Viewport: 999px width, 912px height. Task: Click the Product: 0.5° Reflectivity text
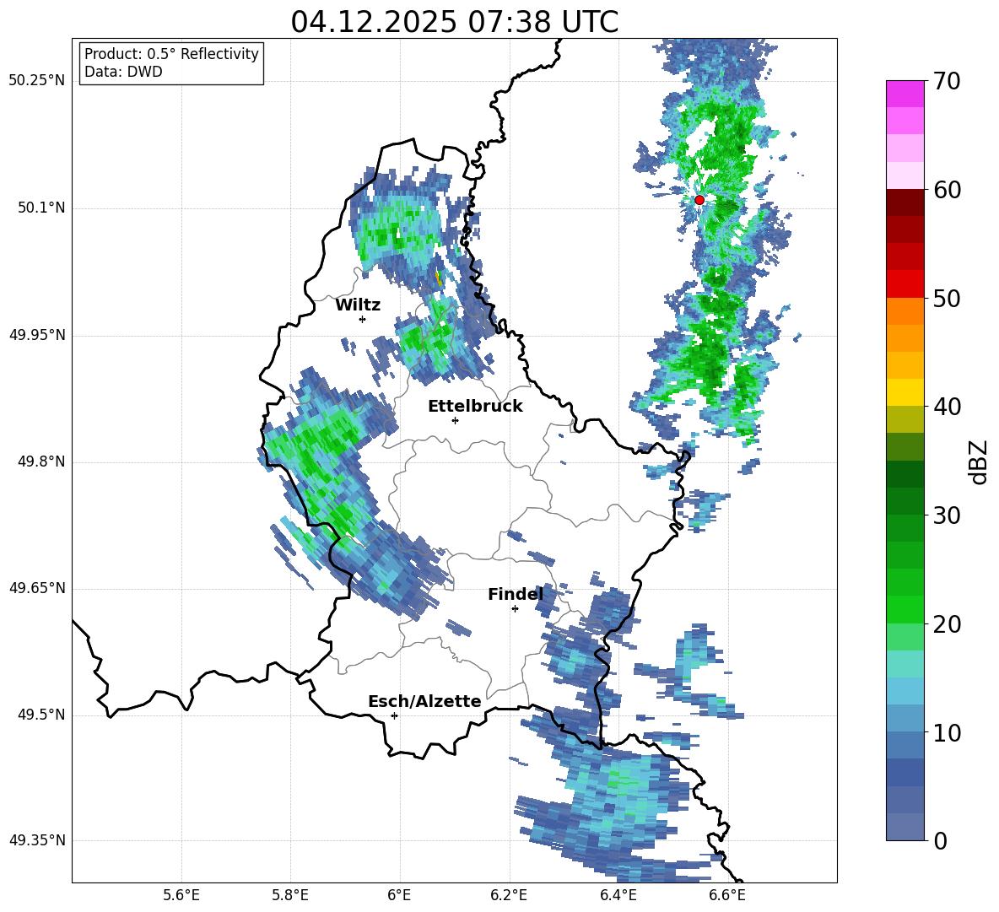coord(171,54)
